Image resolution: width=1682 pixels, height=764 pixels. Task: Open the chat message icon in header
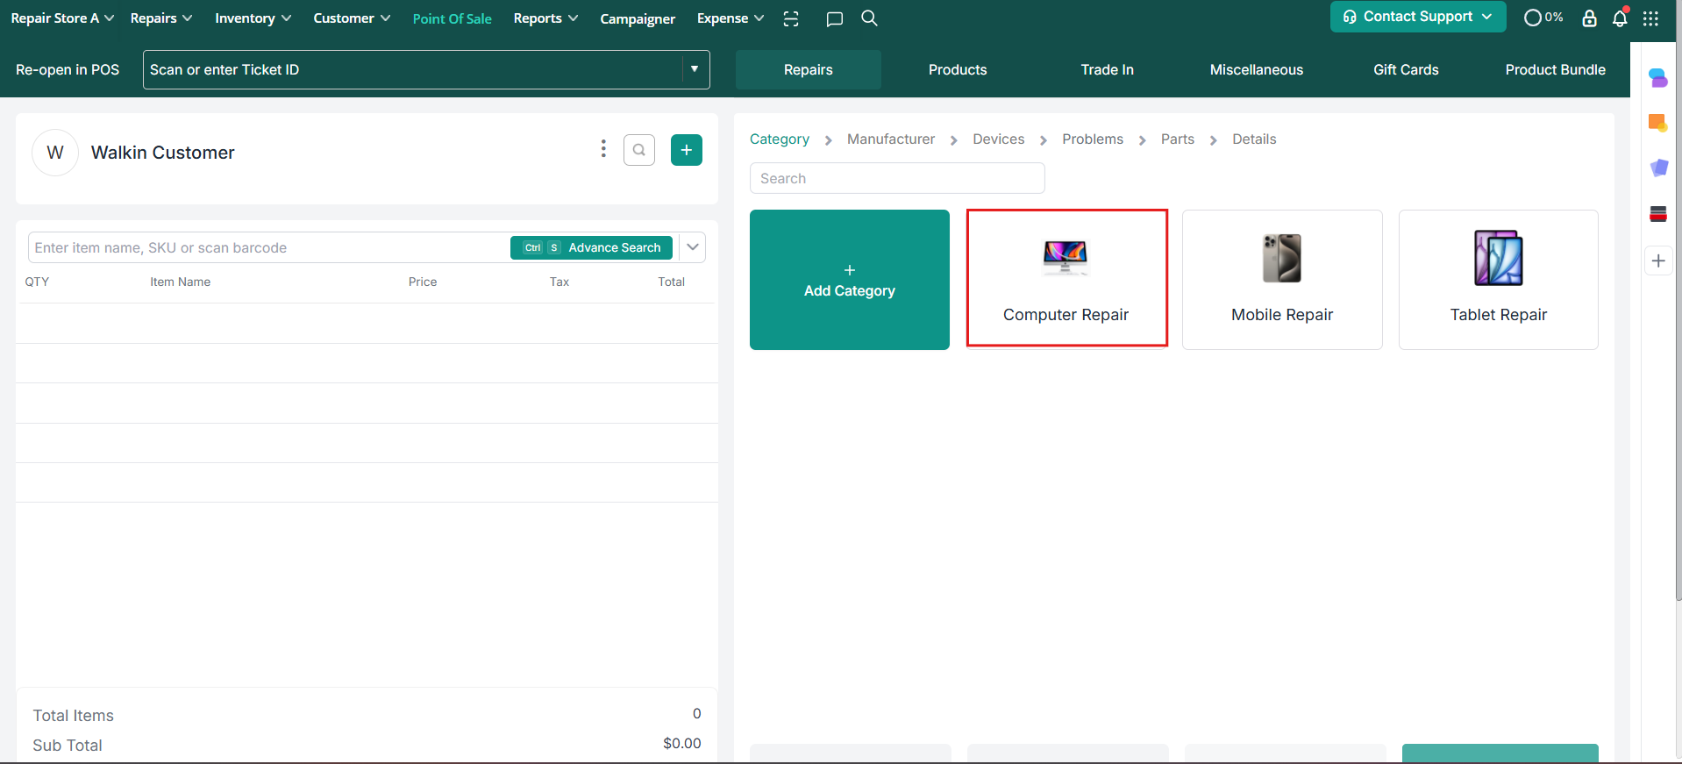[834, 18]
